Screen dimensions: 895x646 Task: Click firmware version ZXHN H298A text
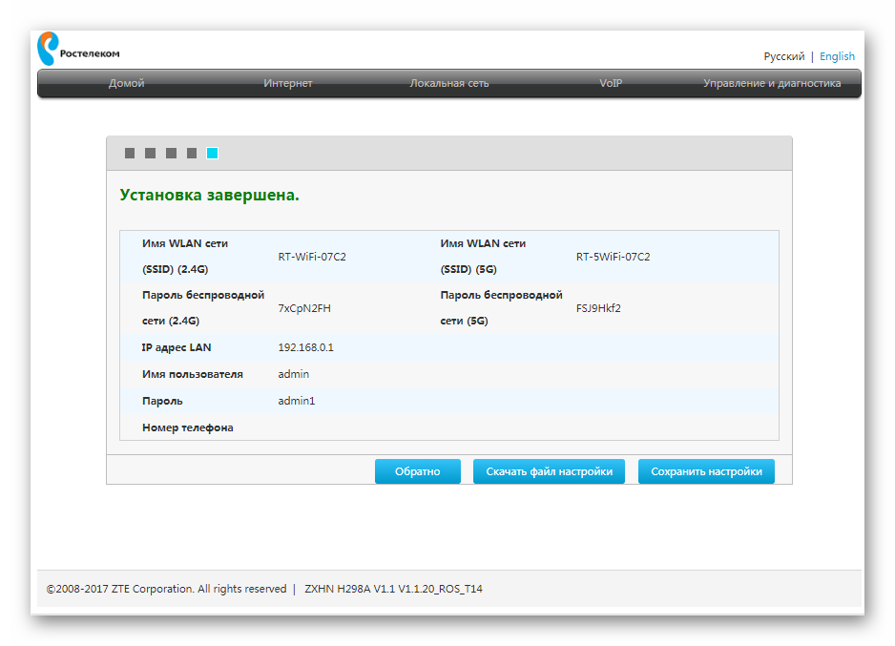click(x=393, y=589)
